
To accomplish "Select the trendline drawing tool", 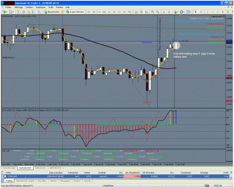I will [218, 12].
